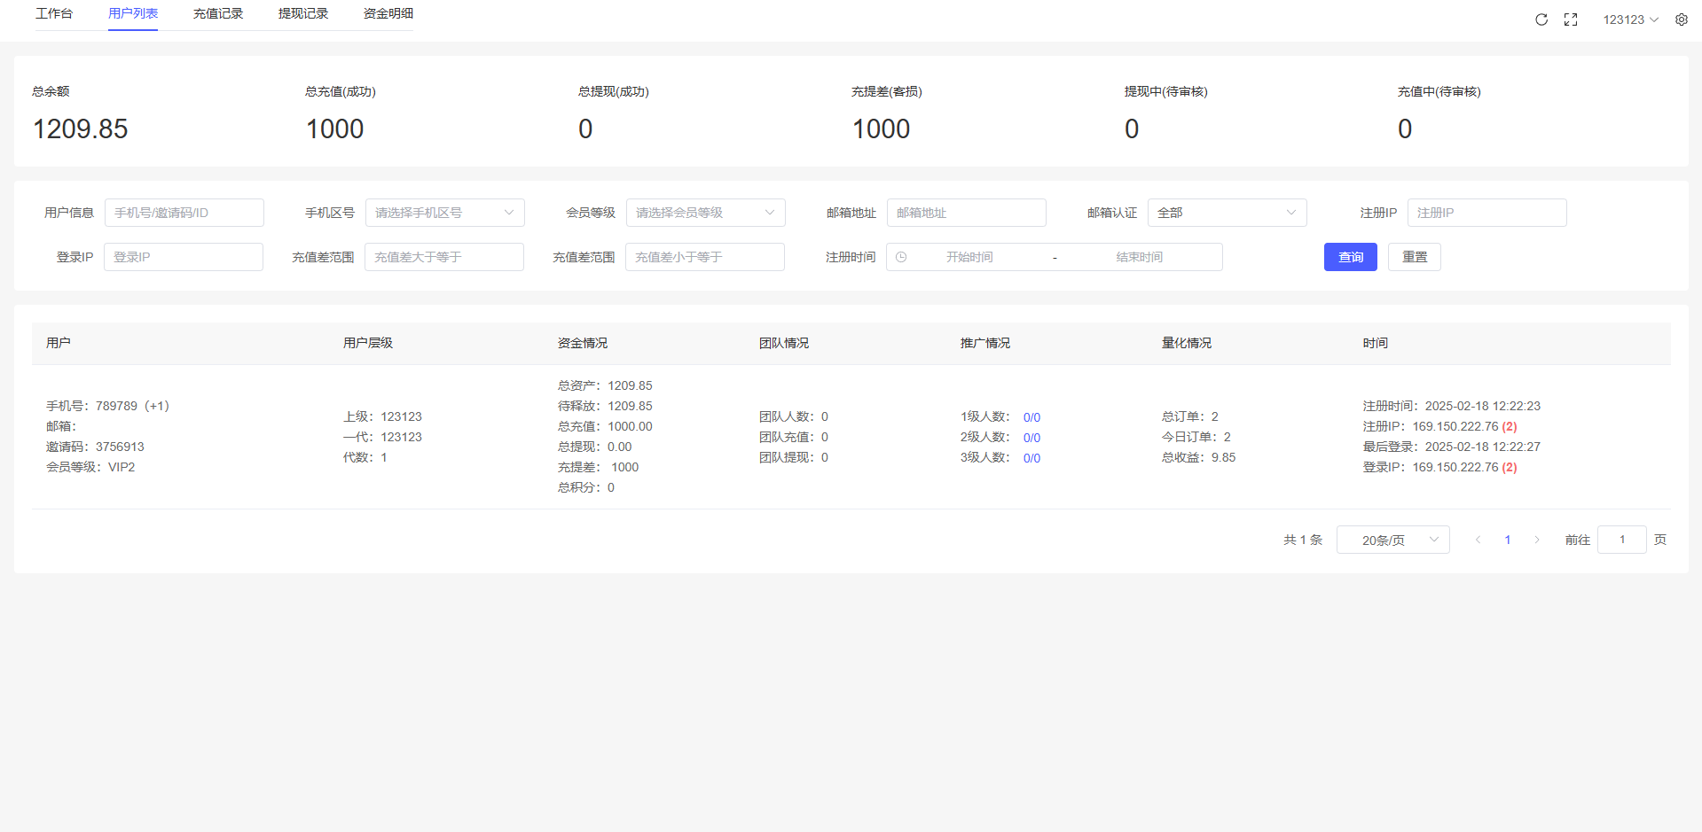The image size is (1702, 832).
Task: Click the refresh icon in the top toolbar
Action: [x=1541, y=19]
